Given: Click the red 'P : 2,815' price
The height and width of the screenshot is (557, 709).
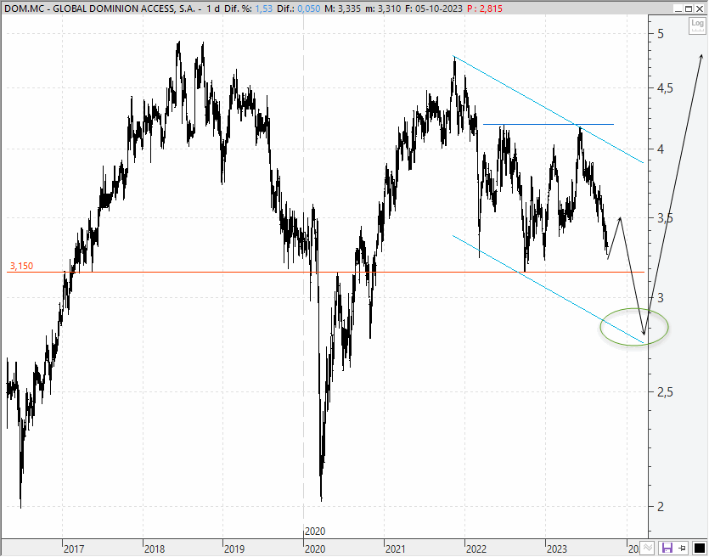Looking at the screenshot, I should [x=483, y=8].
